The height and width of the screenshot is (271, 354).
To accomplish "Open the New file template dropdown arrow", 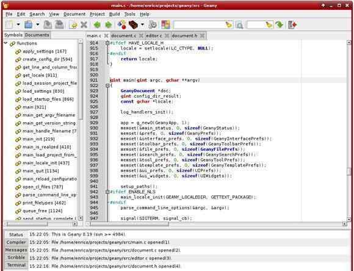I will [18, 24].
